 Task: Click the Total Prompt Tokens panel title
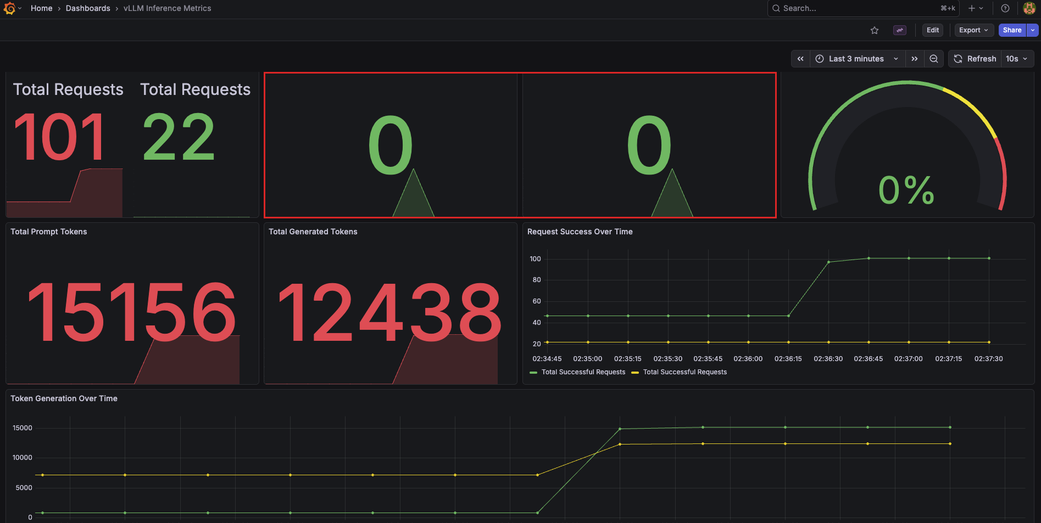[49, 232]
